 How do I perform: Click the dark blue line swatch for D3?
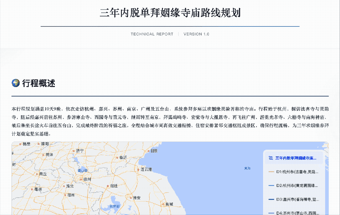click(271, 199)
